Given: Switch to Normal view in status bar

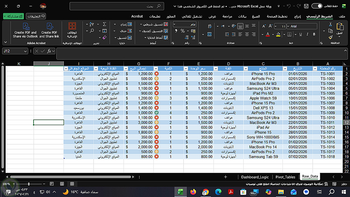Looking at the screenshot, I should 72,184.
